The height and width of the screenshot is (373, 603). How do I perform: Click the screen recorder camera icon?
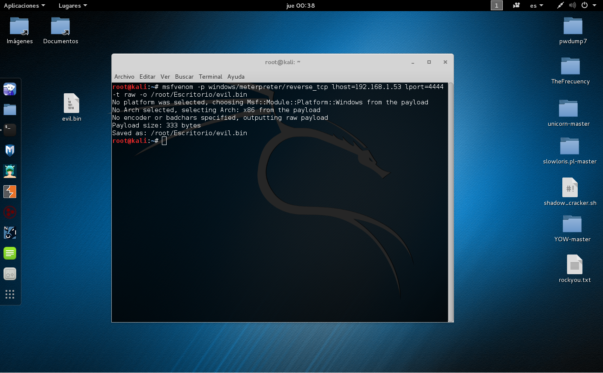point(516,6)
